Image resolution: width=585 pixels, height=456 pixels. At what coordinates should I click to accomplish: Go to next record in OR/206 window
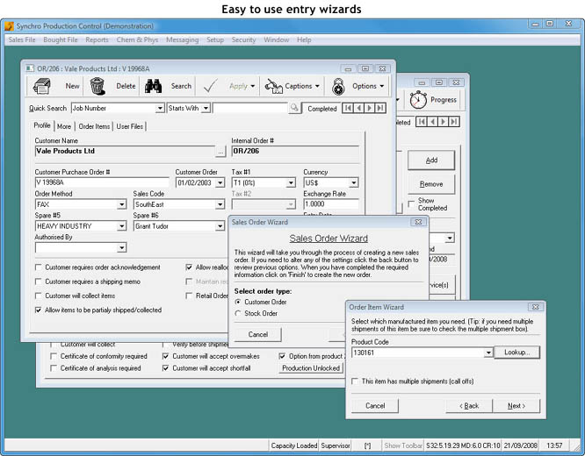point(369,108)
